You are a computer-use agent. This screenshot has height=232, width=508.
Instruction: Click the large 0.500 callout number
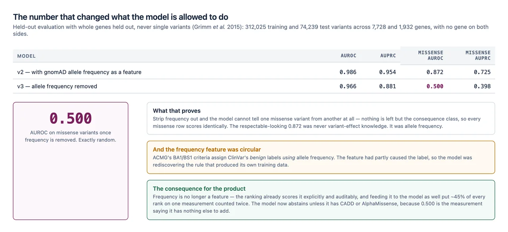pos(71,118)
